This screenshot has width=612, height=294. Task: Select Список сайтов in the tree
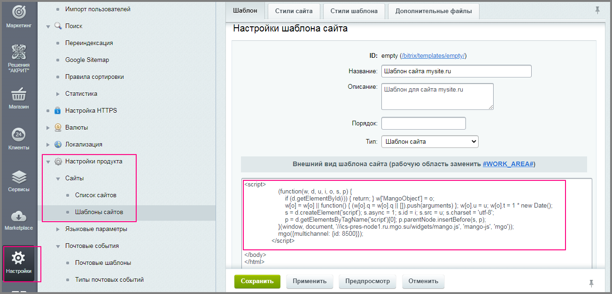point(96,195)
